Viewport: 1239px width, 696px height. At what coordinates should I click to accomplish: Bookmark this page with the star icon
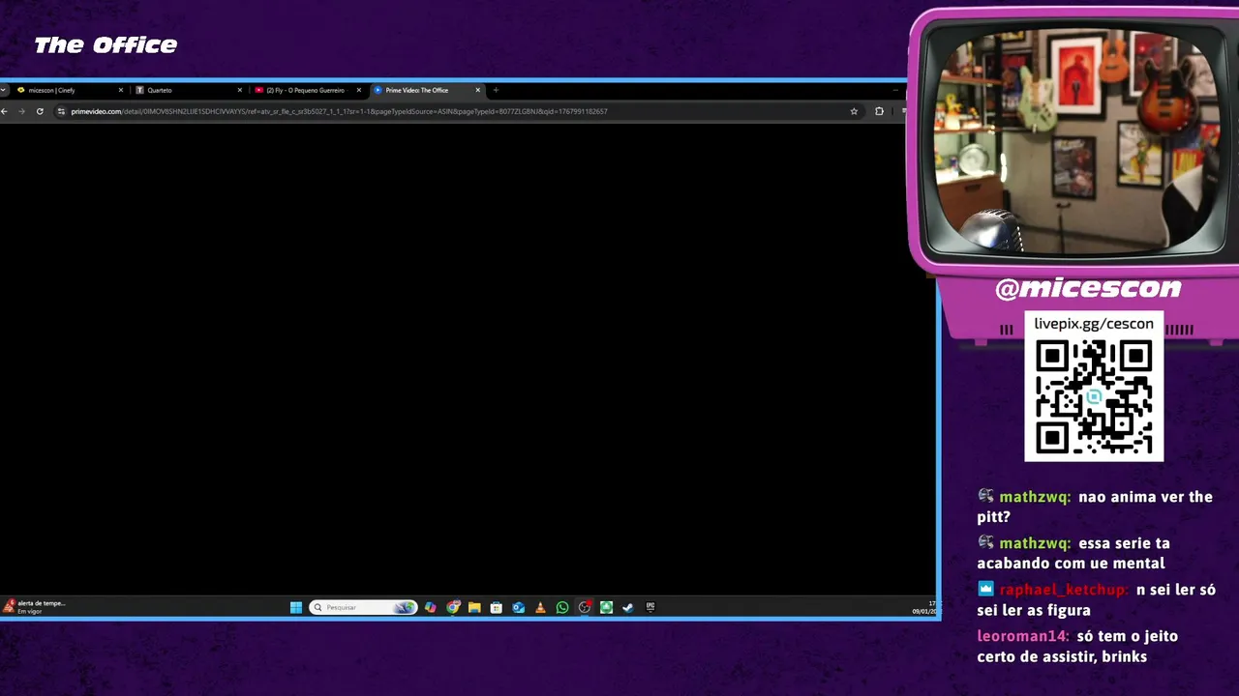click(854, 111)
